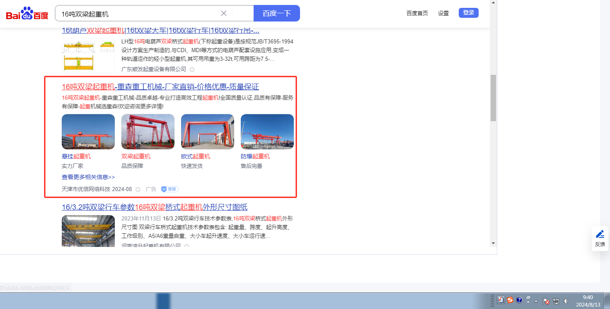Click 售后完善 caption text
Viewport: 610px width, 309px height.
[x=252, y=166]
